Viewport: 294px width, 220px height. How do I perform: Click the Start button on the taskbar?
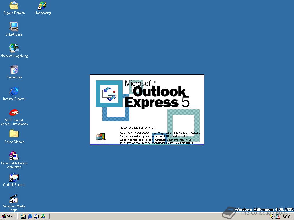(x=8, y=216)
